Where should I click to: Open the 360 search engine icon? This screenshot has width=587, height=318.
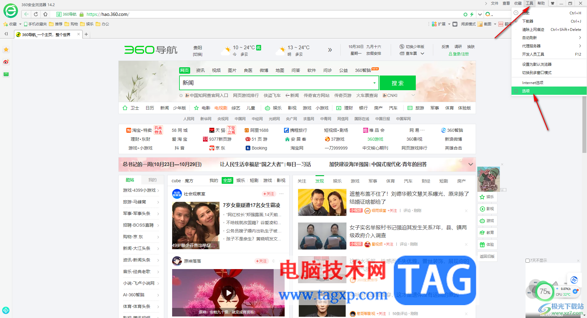point(488,14)
